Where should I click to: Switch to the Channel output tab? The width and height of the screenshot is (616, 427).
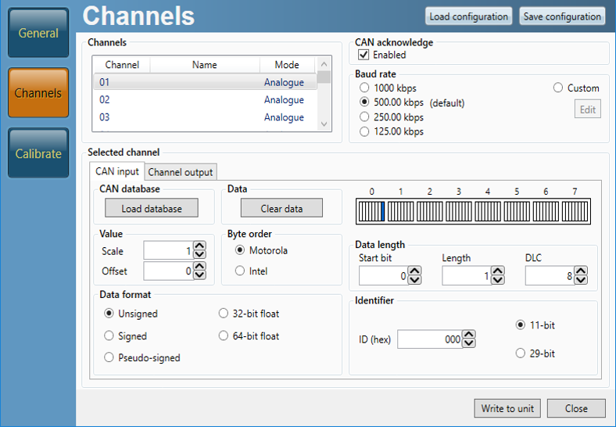pyautogui.click(x=180, y=172)
